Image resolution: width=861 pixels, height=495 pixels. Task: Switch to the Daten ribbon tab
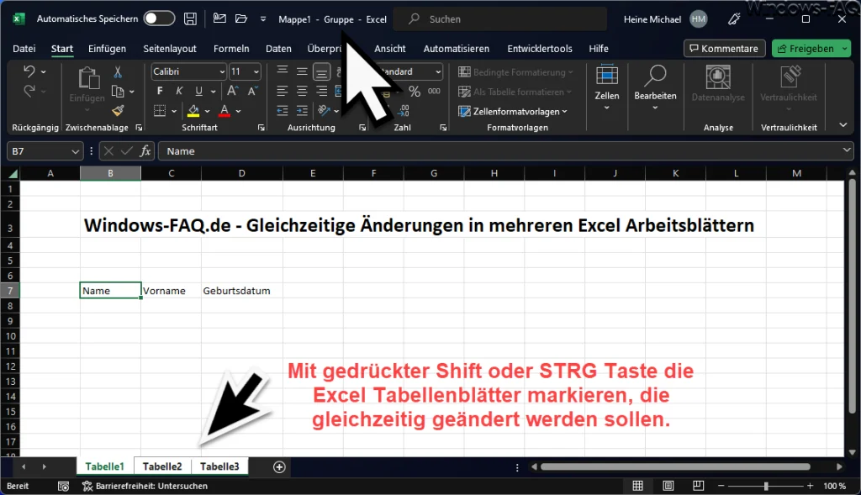click(x=278, y=49)
